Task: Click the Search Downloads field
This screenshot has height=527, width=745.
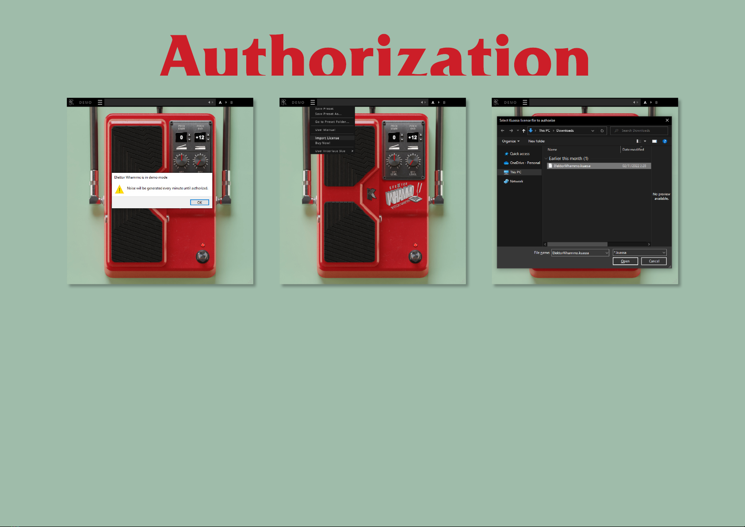Action: coord(639,130)
